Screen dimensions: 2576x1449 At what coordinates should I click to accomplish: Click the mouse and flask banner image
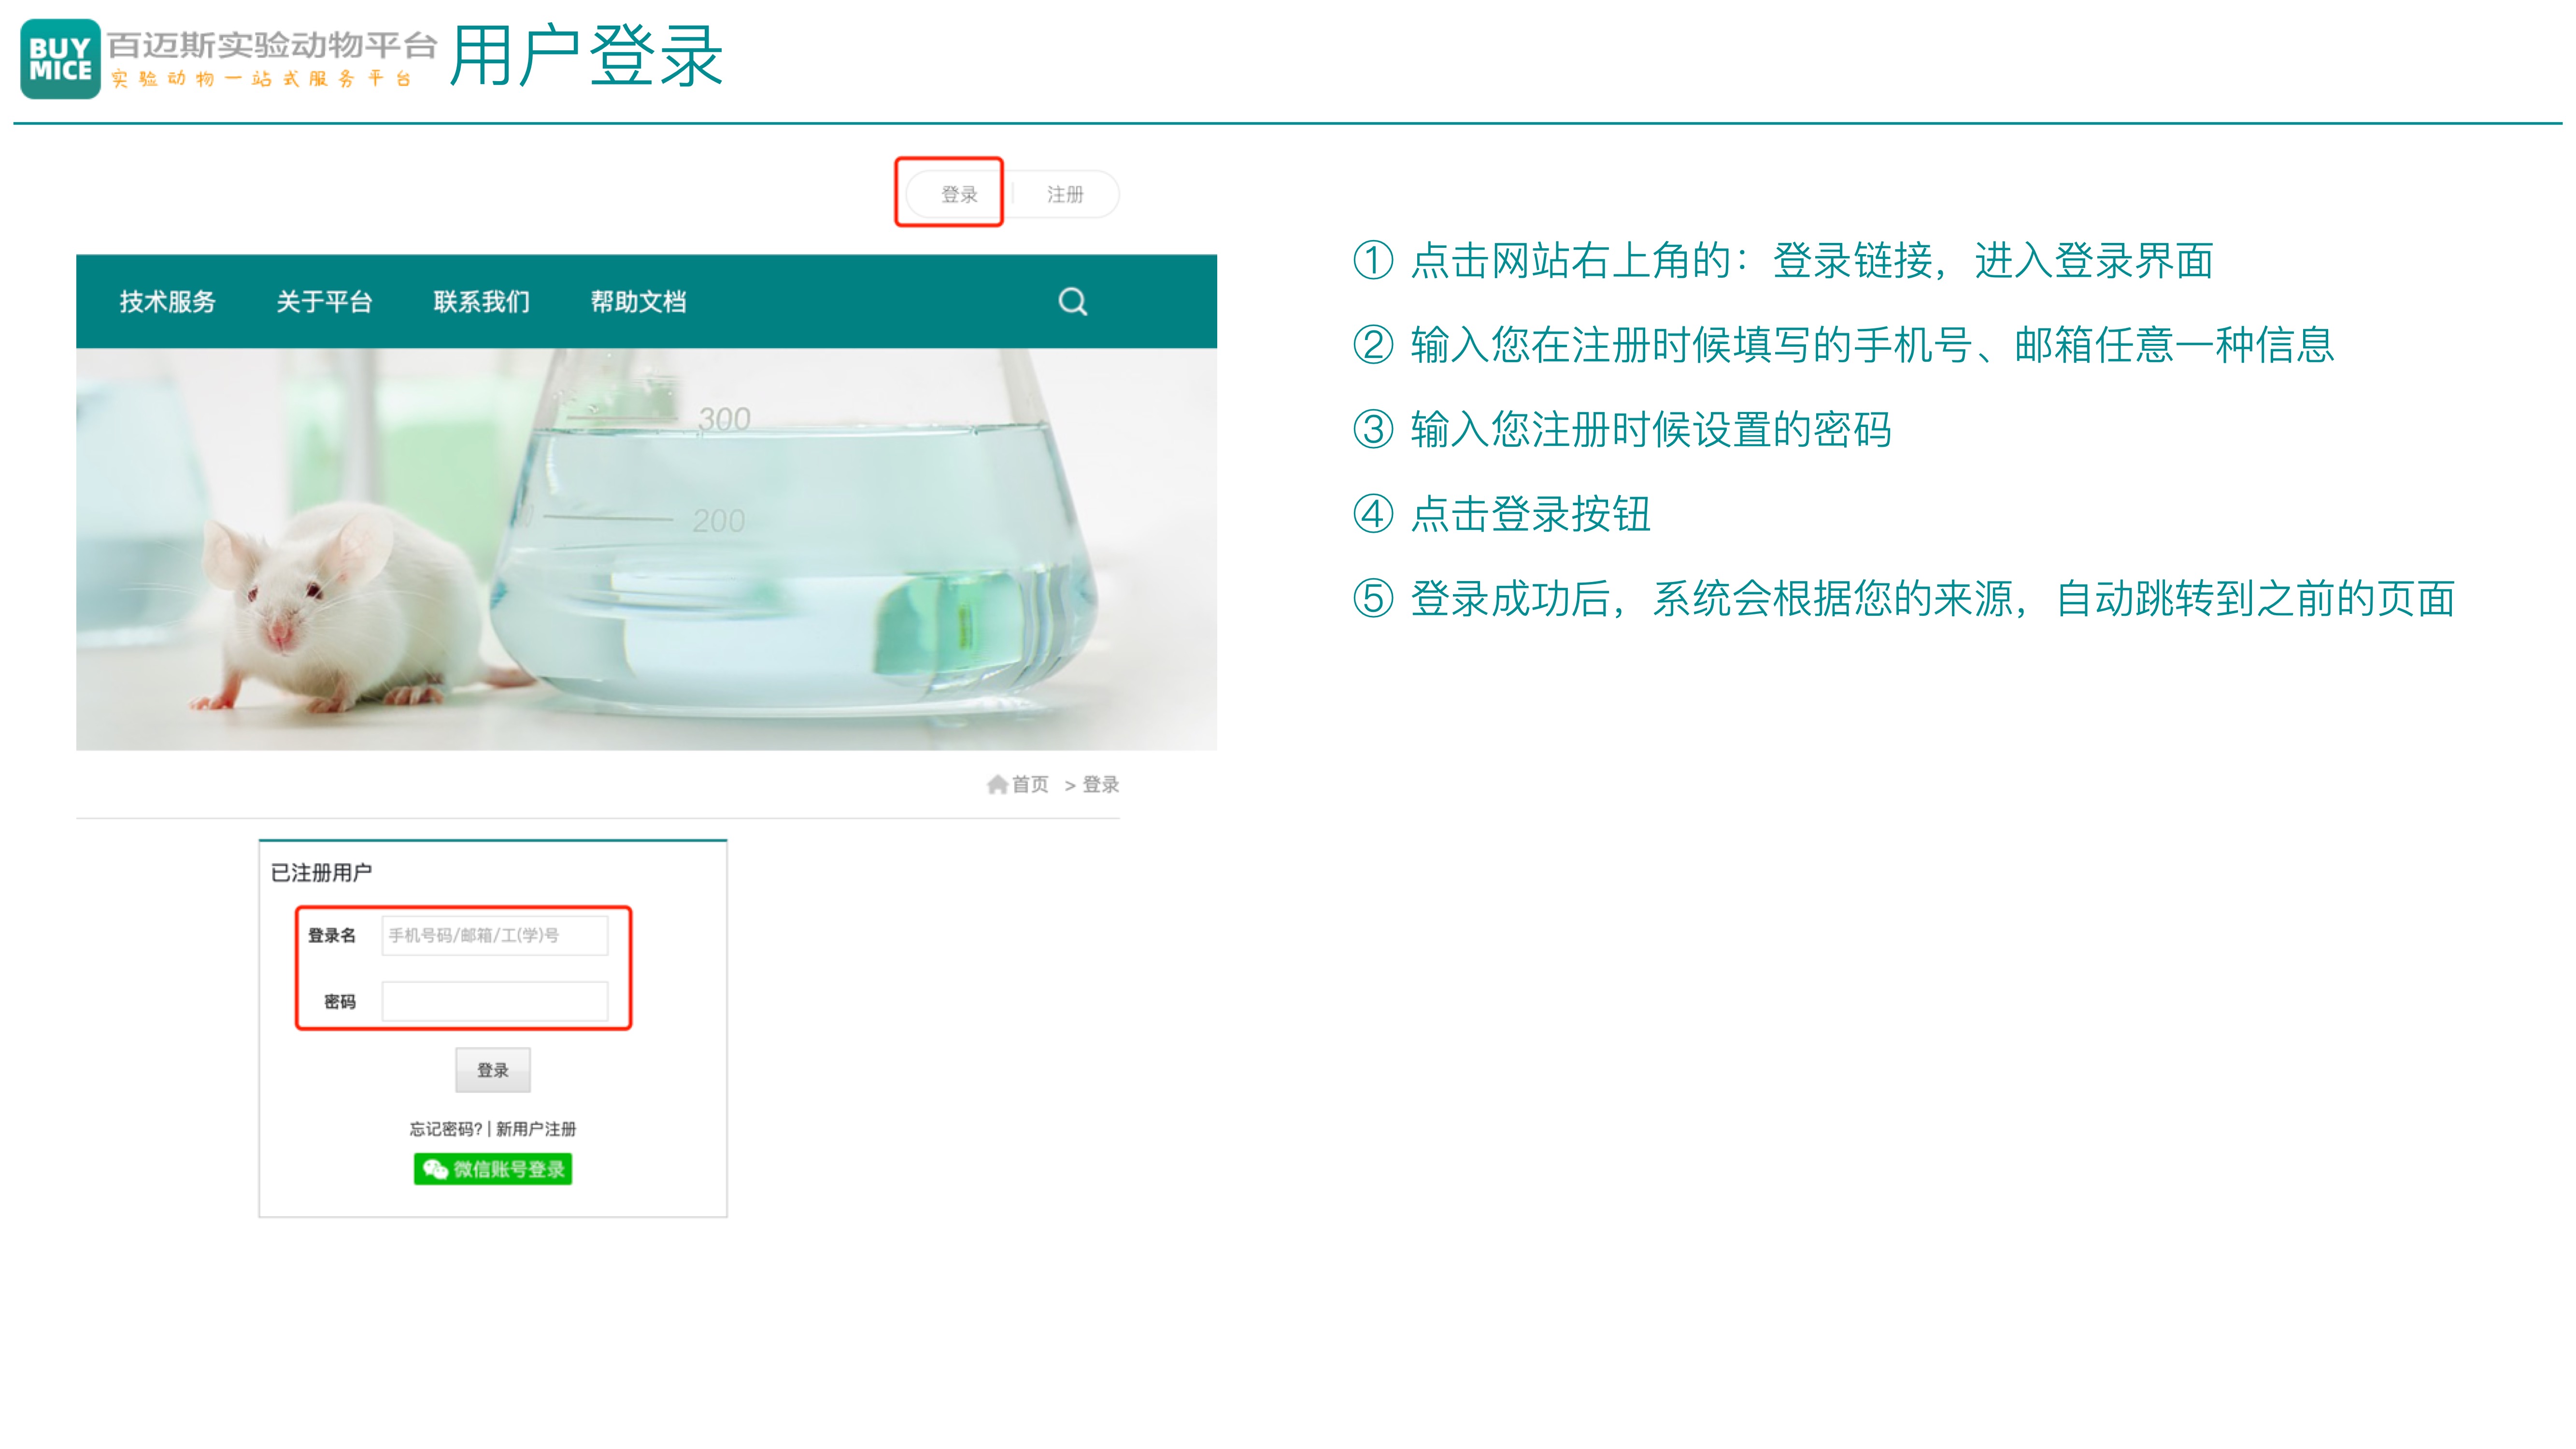pos(647,549)
